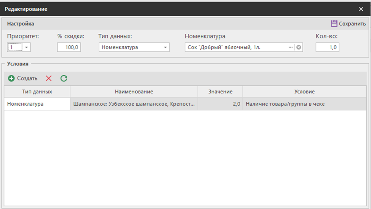Open the Тип данных combo box
The width and height of the screenshot is (371, 209).
165,47
